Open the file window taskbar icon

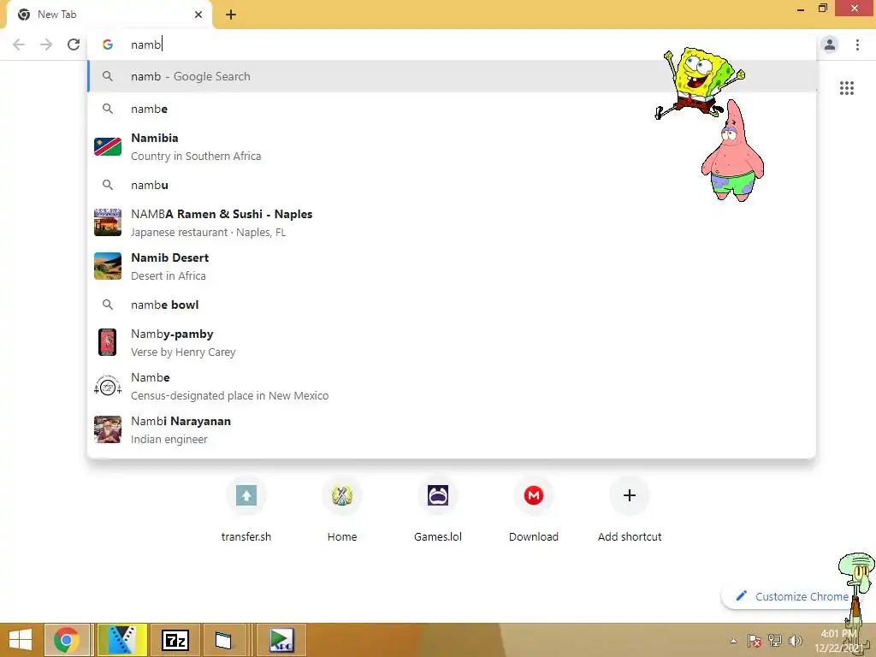223,640
